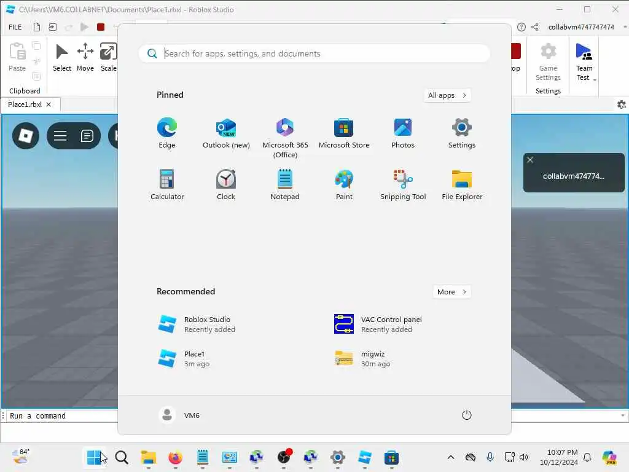Open the hamburger menu in viewport
The width and height of the screenshot is (629, 472).
pyautogui.click(x=60, y=136)
